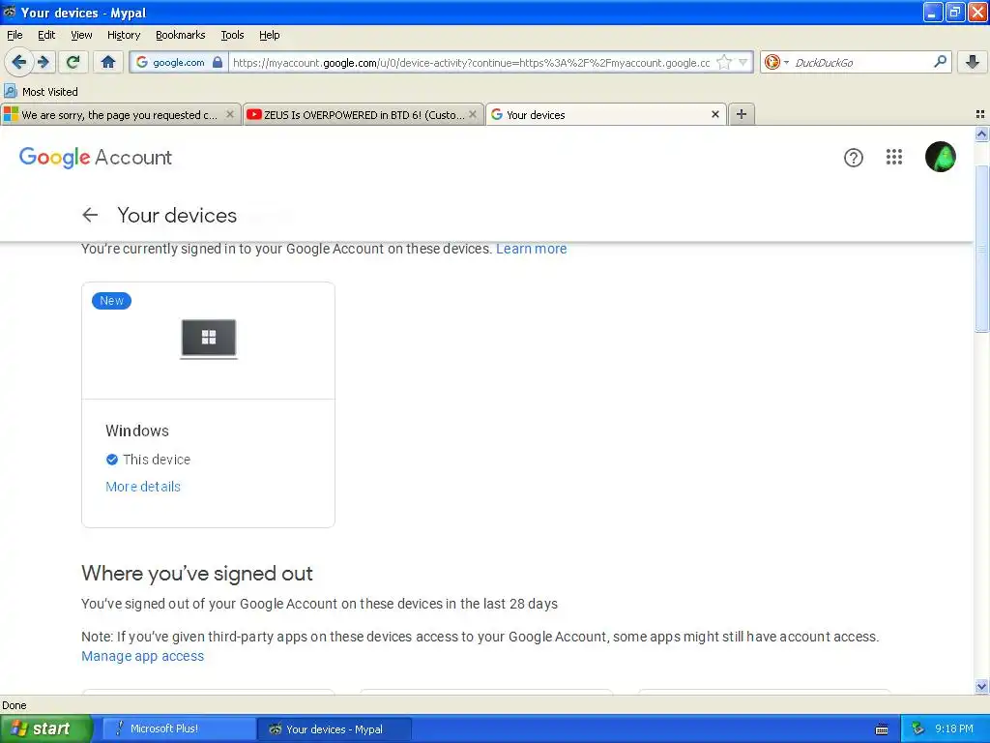The width and height of the screenshot is (990, 743).
Task: Click into the DuckDuckGo search field
Action: coord(861,62)
